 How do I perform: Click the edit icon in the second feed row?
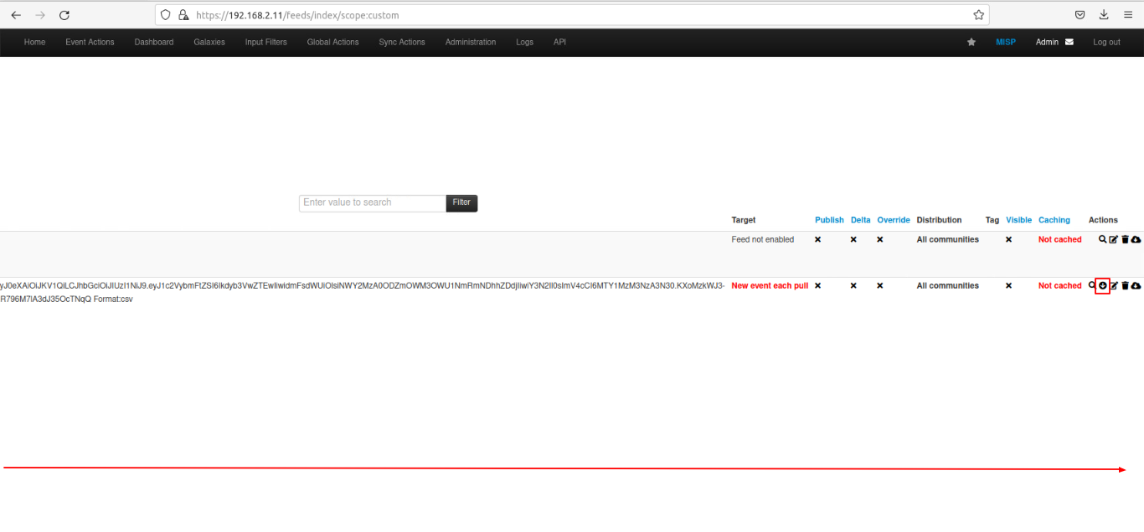pos(1114,286)
